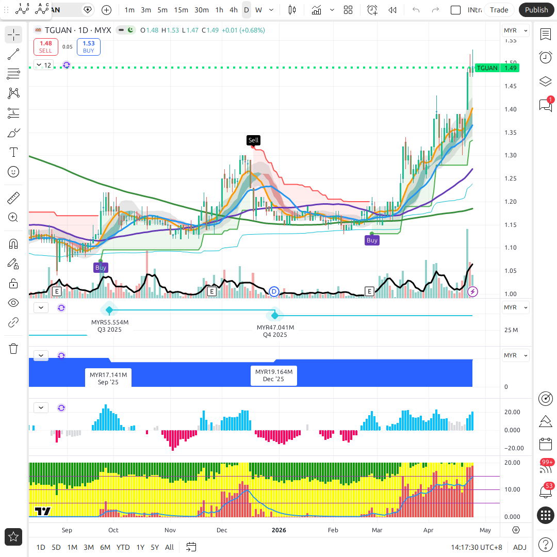
Task: Pick the ruler measure tool
Action: click(x=13, y=198)
